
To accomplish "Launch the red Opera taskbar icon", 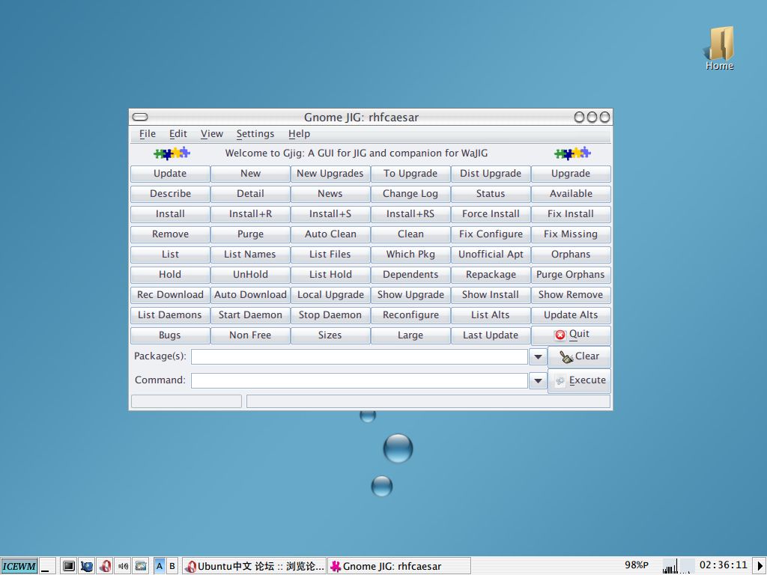I will pos(105,566).
